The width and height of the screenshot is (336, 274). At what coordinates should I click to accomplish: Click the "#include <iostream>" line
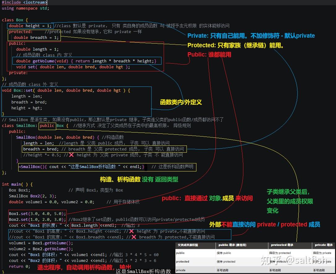coord(24,2)
